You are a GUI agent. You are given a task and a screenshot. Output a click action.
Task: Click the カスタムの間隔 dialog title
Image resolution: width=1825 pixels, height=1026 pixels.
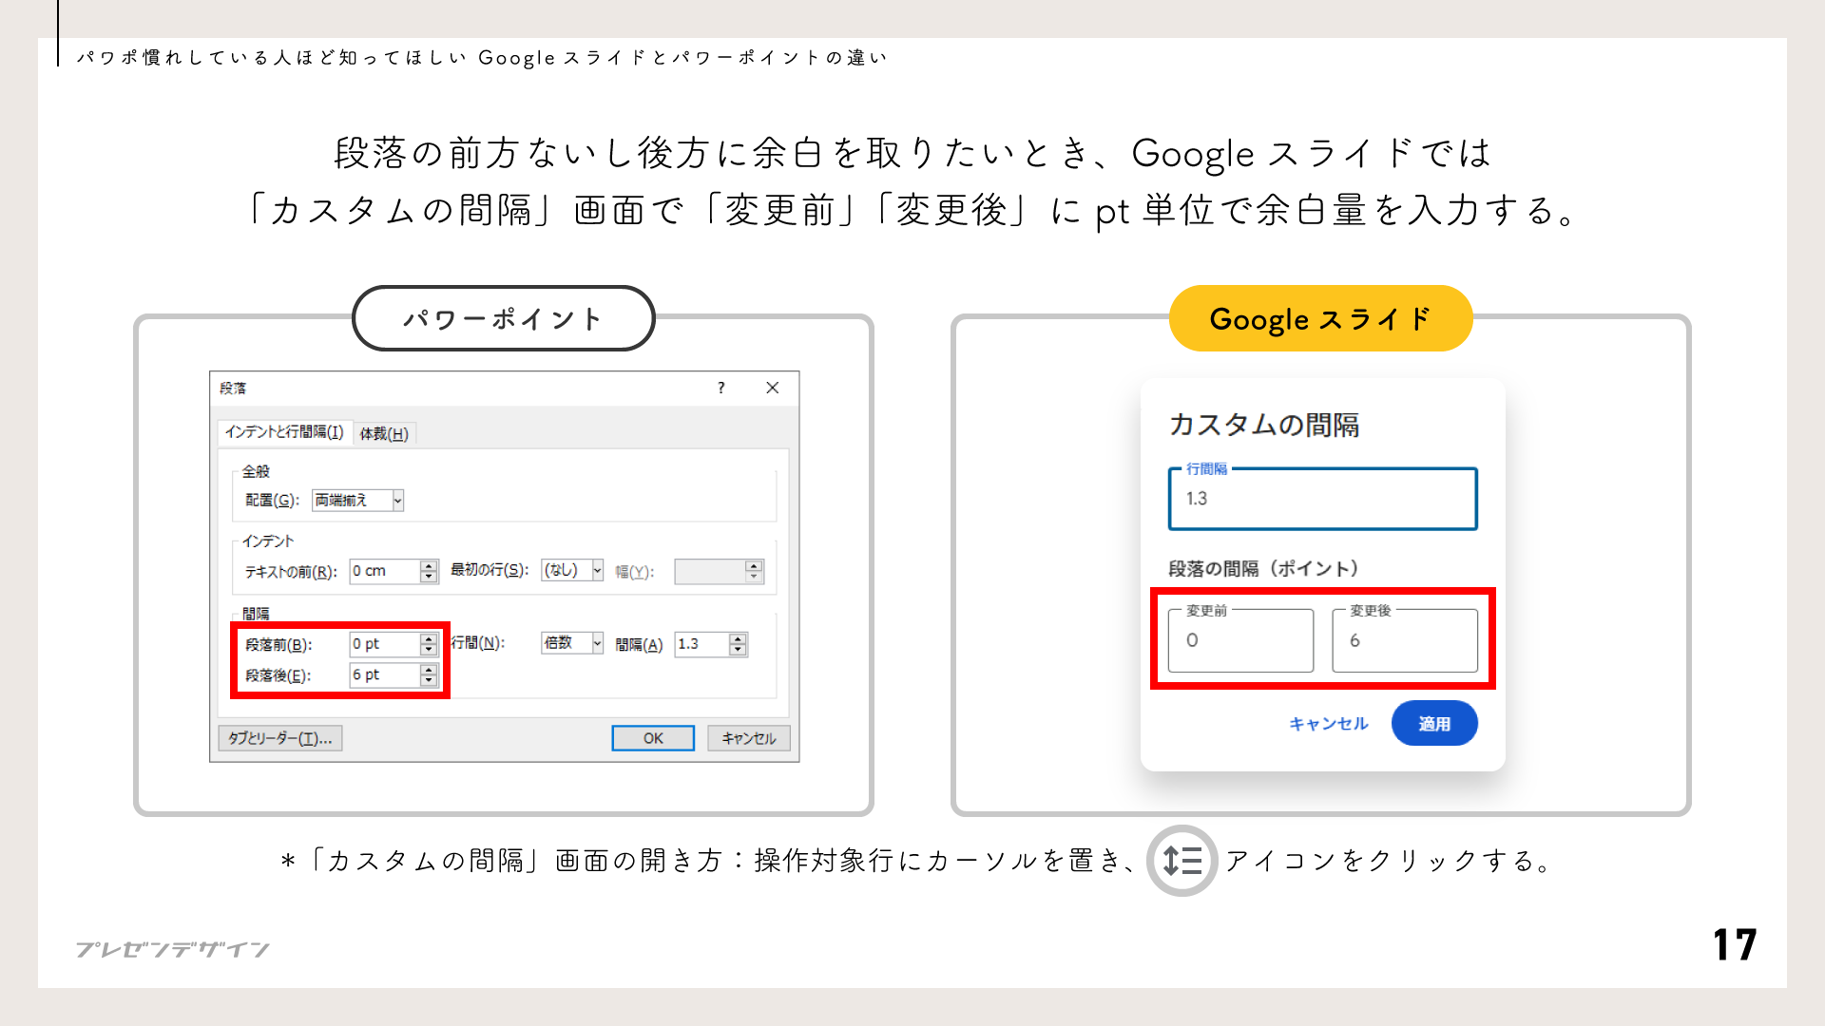click(x=1264, y=425)
